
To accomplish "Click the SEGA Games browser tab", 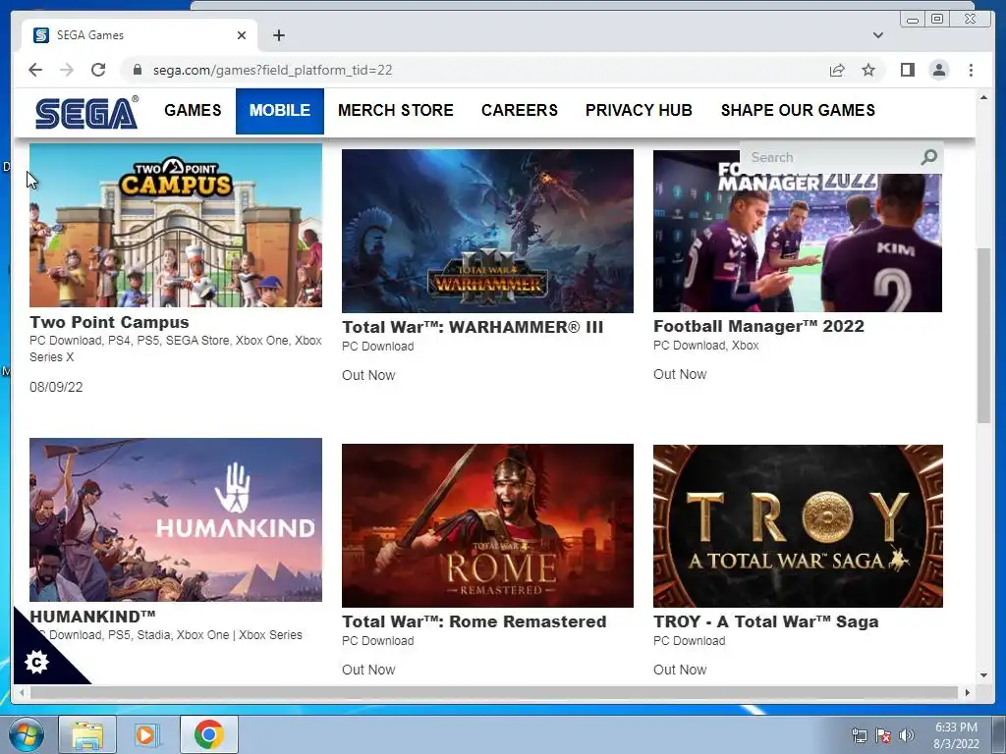I will pos(140,35).
